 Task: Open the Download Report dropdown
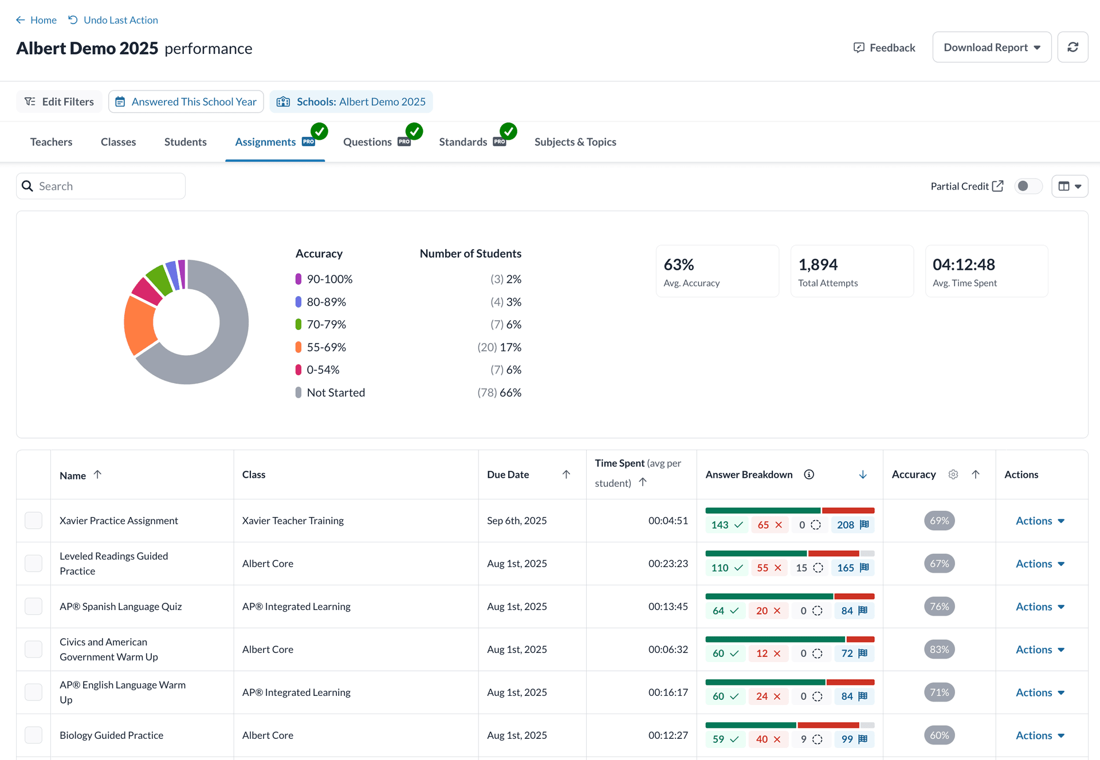click(x=992, y=48)
